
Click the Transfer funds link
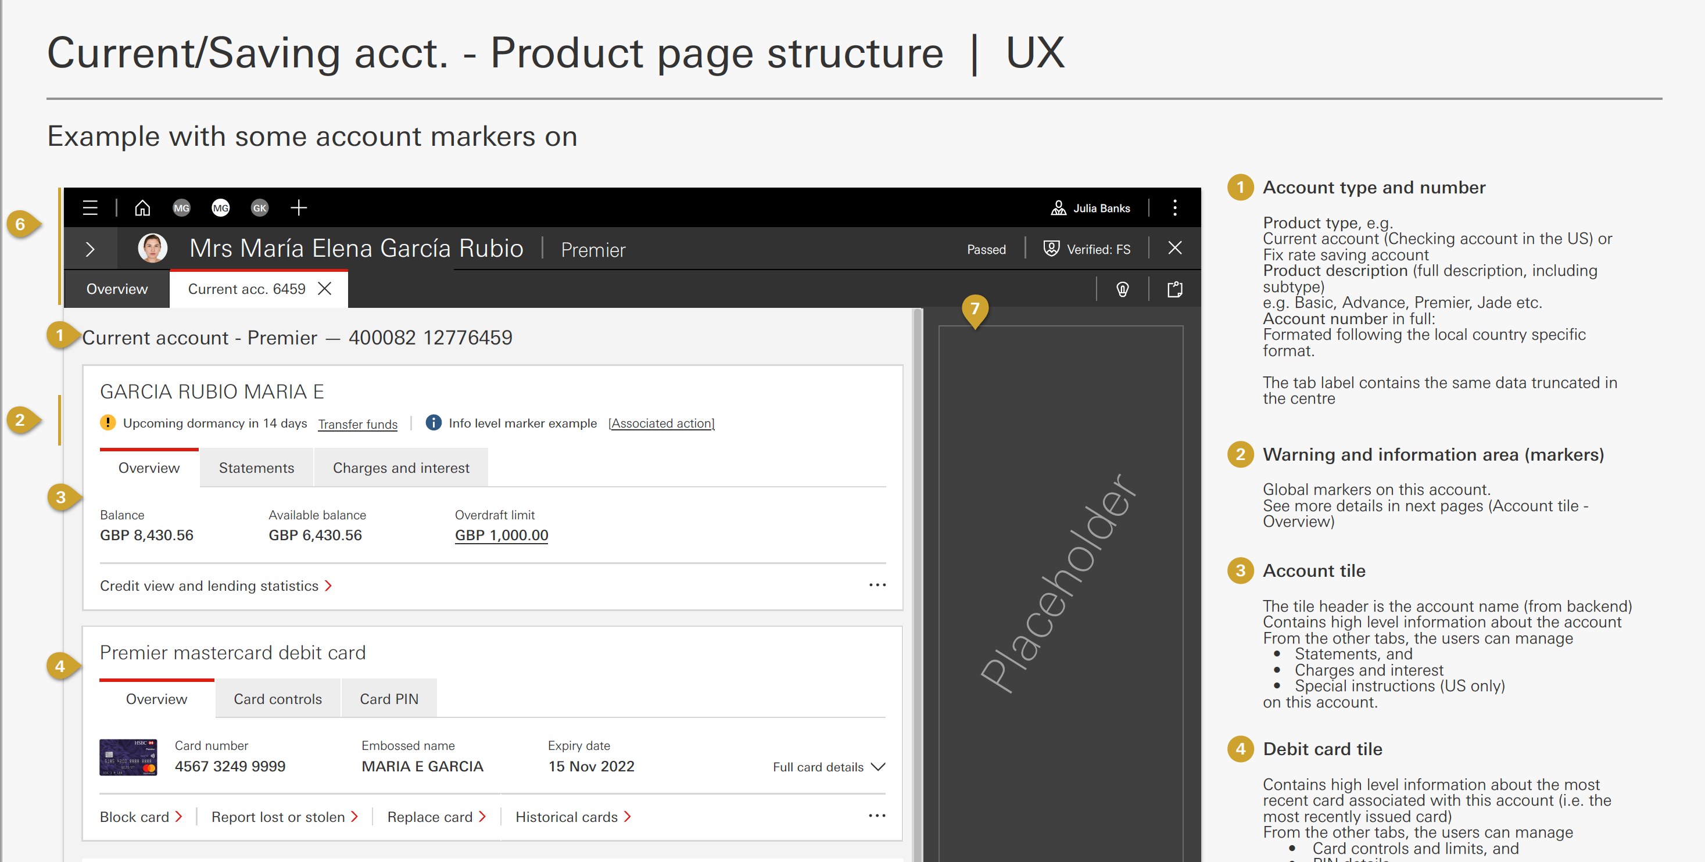click(357, 424)
